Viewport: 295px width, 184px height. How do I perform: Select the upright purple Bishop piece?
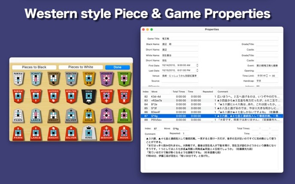click(106, 116)
